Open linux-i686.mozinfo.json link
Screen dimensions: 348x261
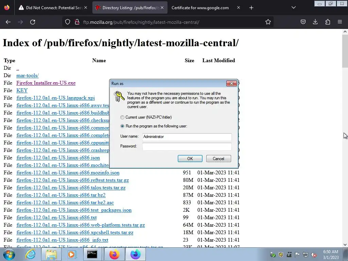point(68,173)
